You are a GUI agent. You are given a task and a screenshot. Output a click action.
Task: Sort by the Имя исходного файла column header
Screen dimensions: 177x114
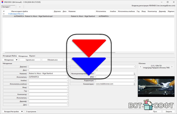click(20, 11)
